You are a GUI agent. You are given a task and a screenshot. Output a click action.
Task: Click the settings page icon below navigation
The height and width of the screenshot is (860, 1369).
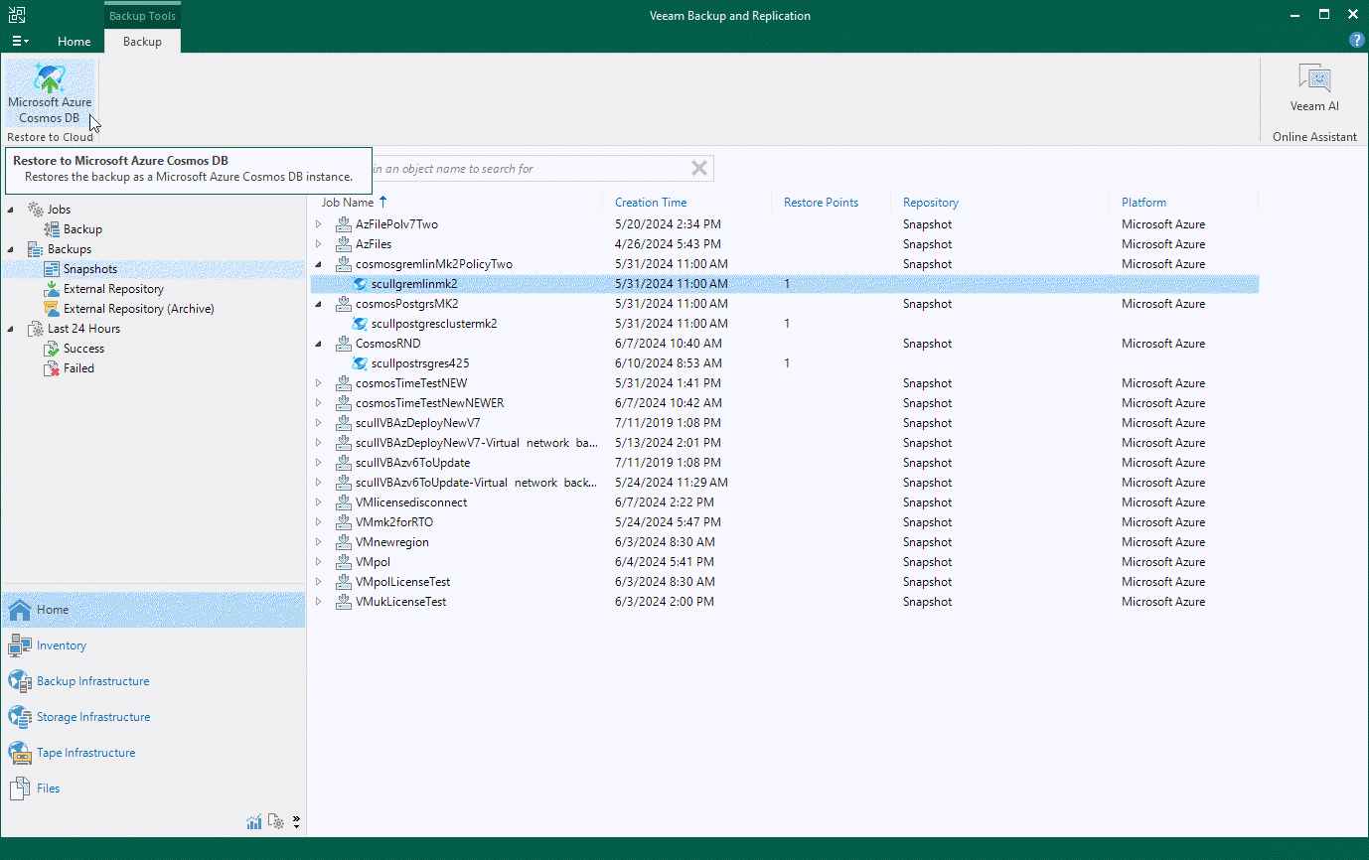coord(276,822)
